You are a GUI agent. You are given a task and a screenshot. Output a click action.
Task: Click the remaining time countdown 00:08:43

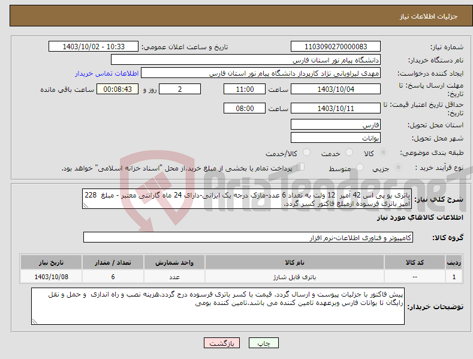coord(118,89)
